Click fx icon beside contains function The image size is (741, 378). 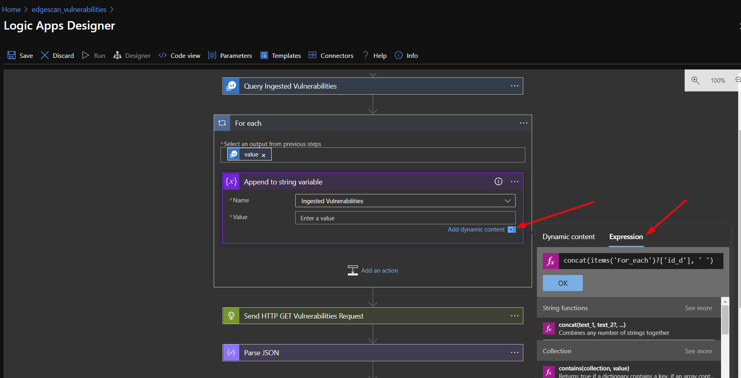point(549,372)
